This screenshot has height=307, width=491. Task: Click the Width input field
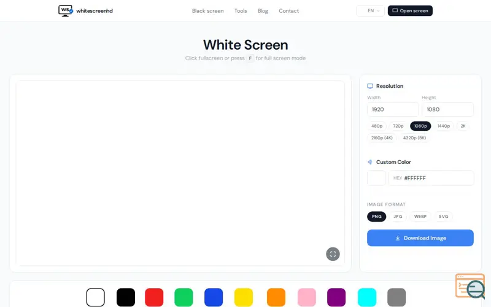(x=393, y=109)
